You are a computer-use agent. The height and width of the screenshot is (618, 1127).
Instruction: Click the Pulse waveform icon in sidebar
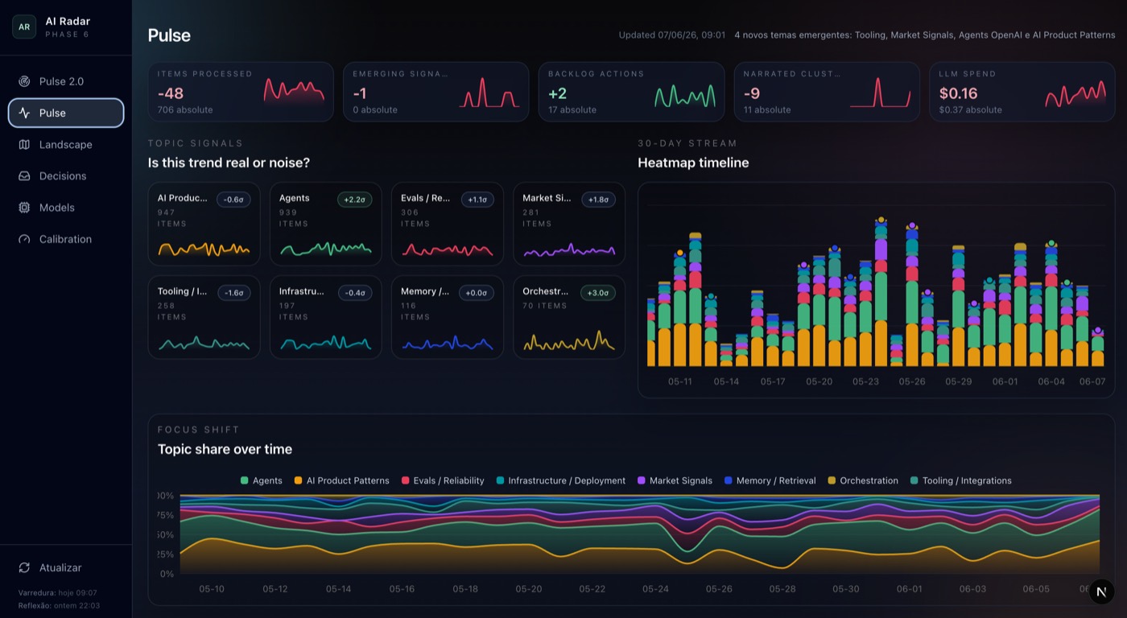click(24, 113)
